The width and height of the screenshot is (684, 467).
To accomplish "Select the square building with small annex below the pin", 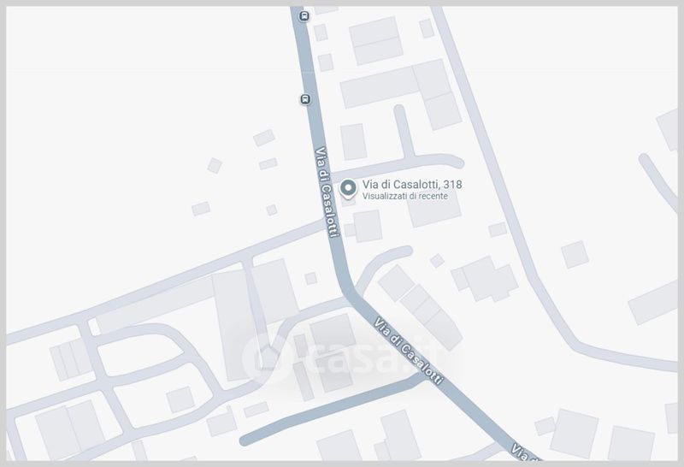I will (364, 227).
